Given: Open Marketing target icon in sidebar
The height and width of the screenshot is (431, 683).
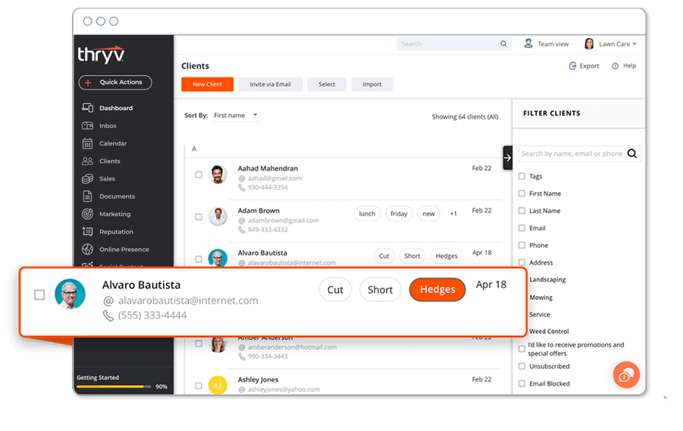Looking at the screenshot, I should pyautogui.click(x=87, y=214).
